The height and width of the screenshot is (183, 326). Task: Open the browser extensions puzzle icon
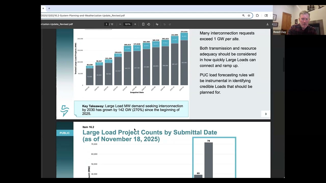tap(257, 16)
